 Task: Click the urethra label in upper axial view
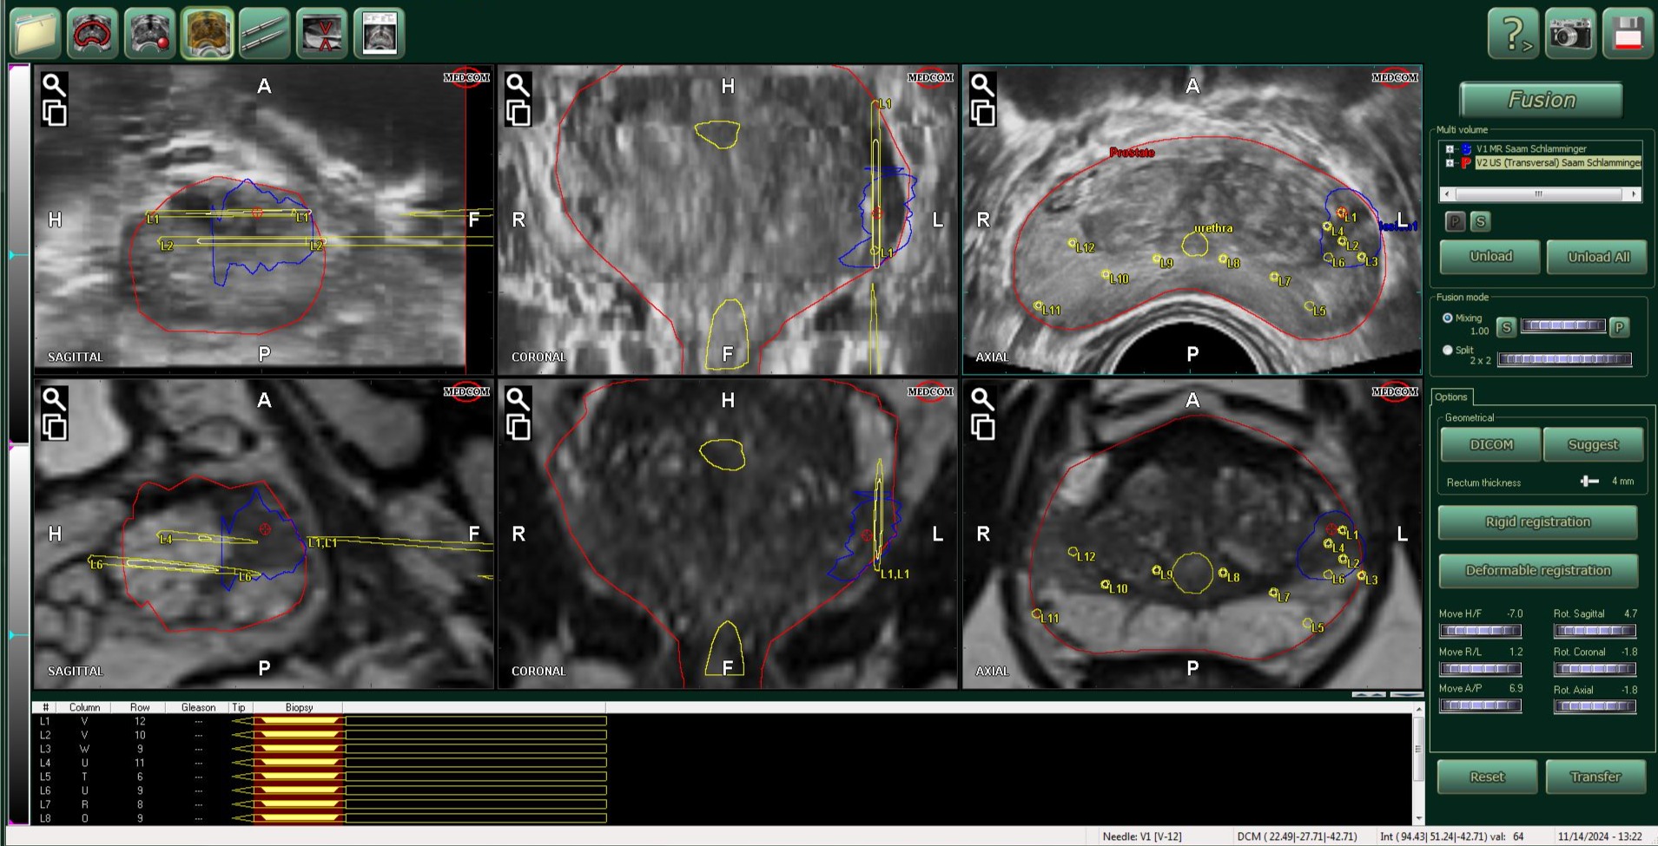1213,228
